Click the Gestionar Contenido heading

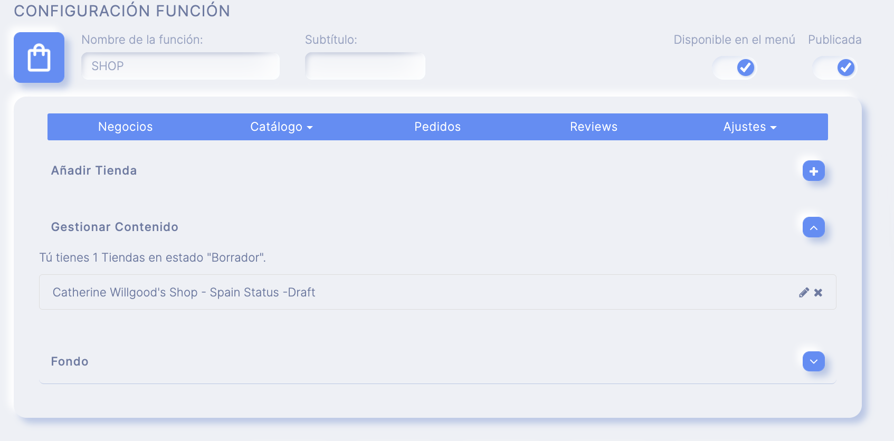pyautogui.click(x=115, y=227)
